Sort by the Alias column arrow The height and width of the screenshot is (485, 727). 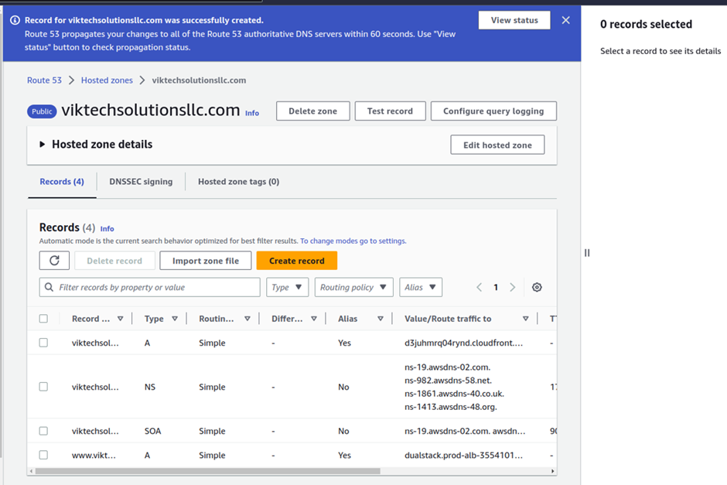[381, 319]
